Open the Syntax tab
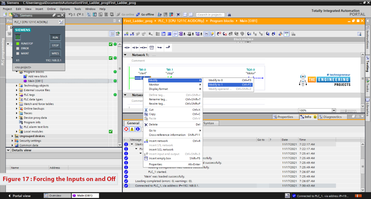 pos(209,123)
